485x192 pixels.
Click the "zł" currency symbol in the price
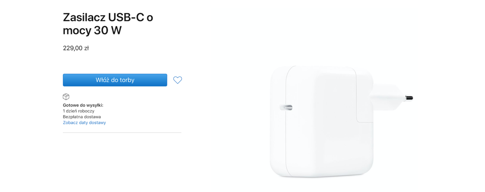click(86, 48)
